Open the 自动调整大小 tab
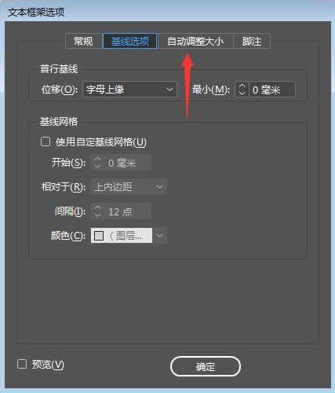 pyautogui.click(x=195, y=41)
